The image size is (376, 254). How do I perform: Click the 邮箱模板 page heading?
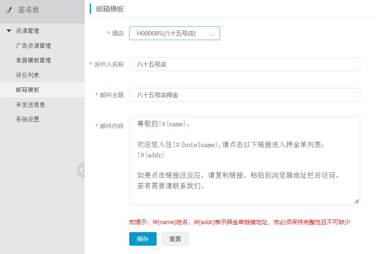pos(110,9)
